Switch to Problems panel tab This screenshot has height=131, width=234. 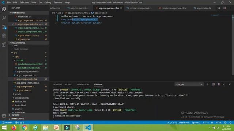tap(57, 84)
